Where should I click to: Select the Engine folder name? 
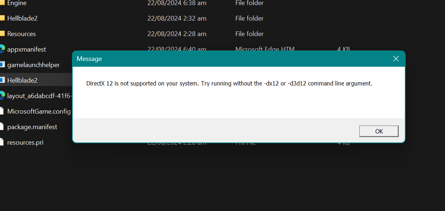tap(17, 3)
